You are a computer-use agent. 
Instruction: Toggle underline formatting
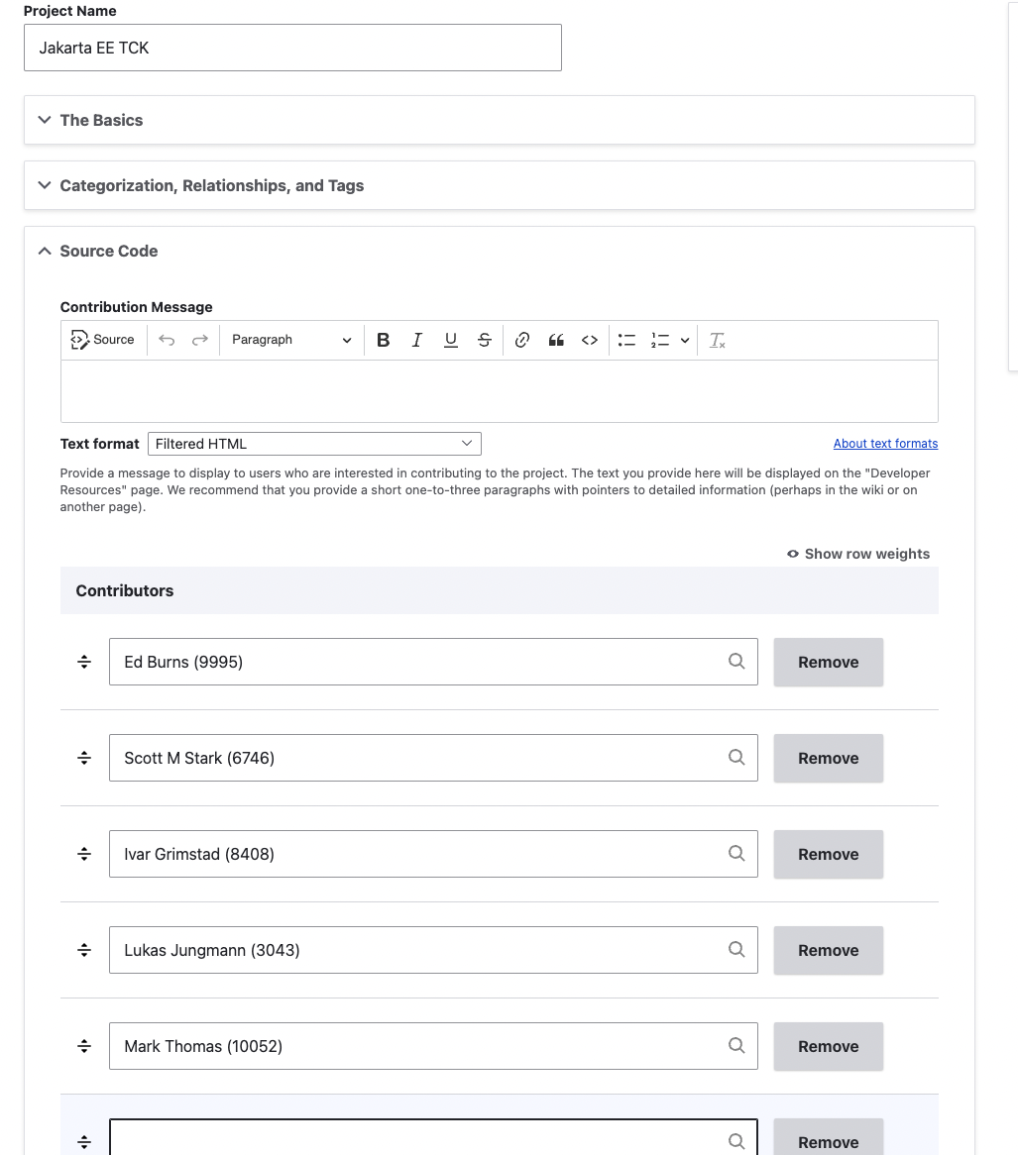tap(451, 340)
